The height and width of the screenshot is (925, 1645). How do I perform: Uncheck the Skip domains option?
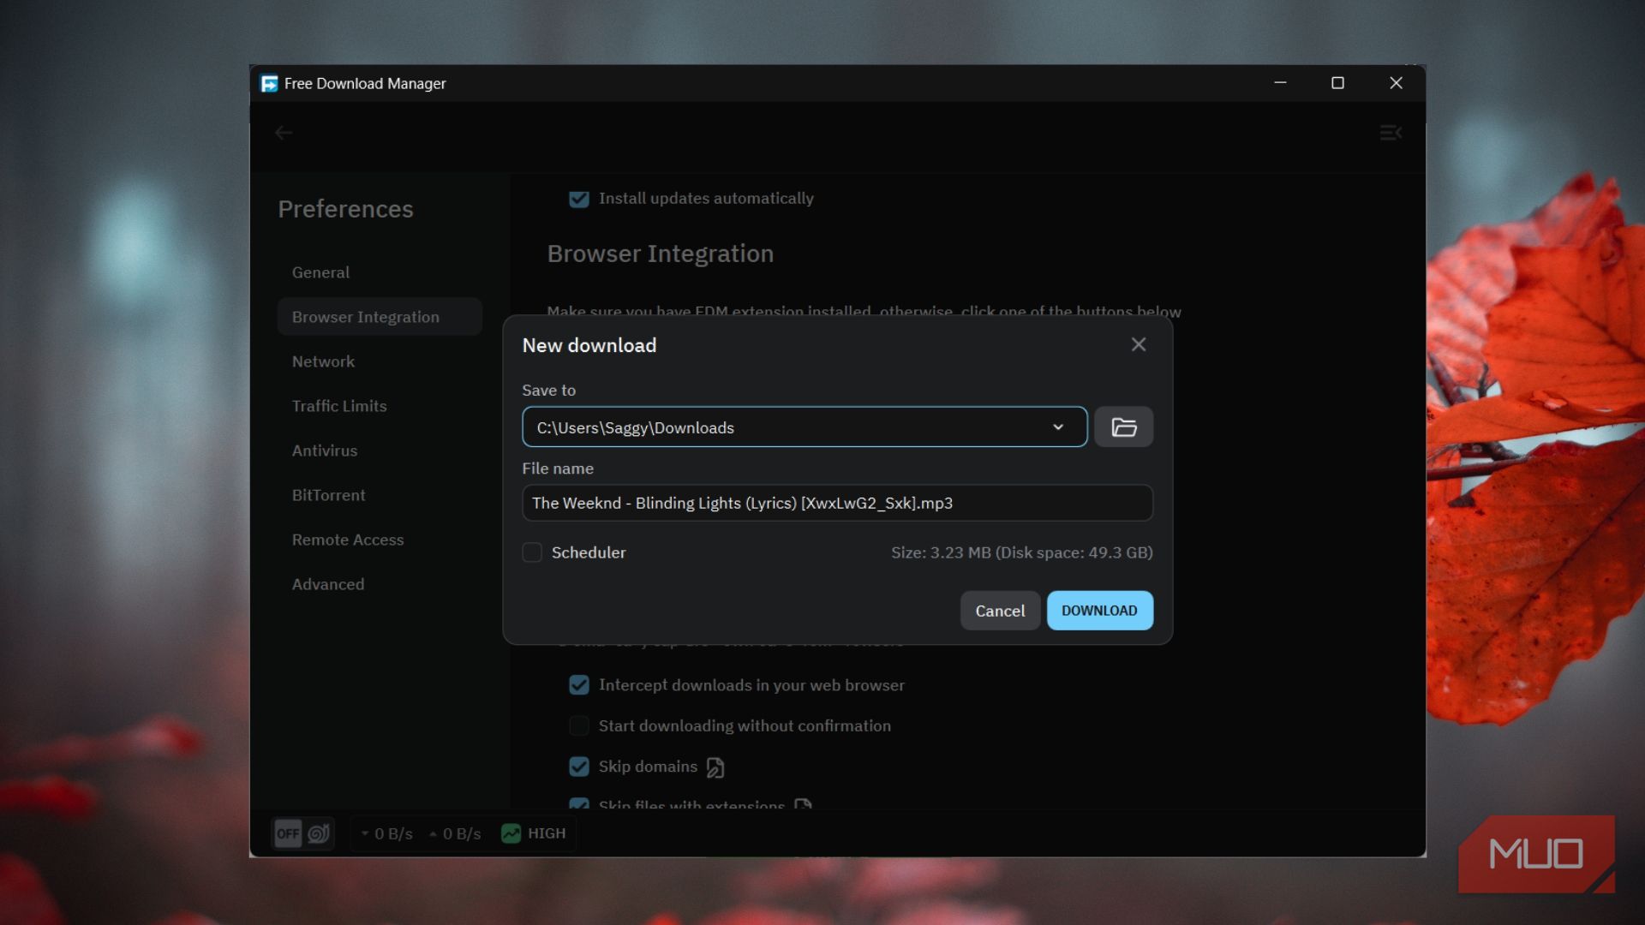[x=579, y=767]
